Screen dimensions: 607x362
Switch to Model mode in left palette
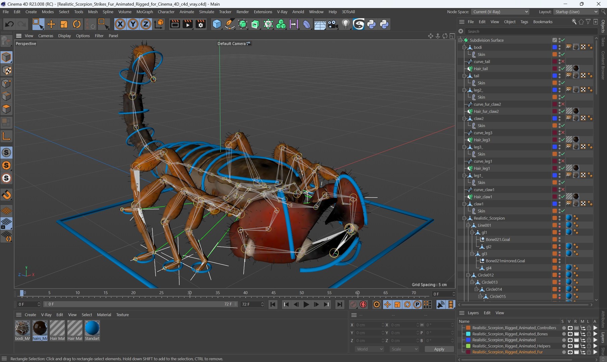click(x=6, y=57)
